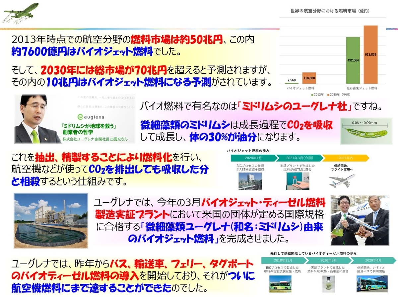Click the blue 約7600億円はバイオジェット燃料 text

point(82,52)
